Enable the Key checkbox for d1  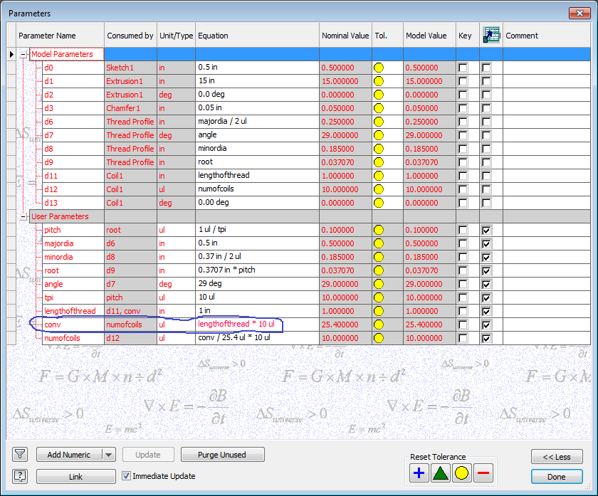(464, 80)
